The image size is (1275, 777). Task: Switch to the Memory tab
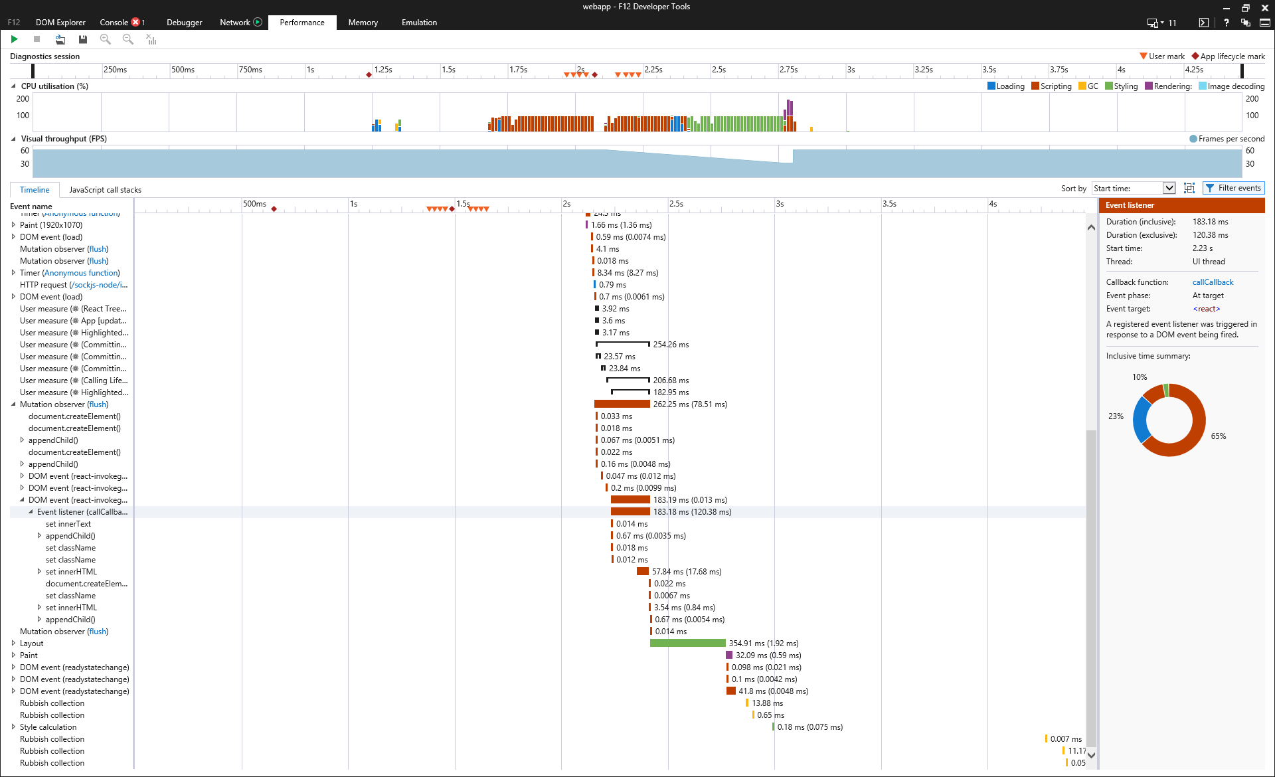click(x=363, y=23)
